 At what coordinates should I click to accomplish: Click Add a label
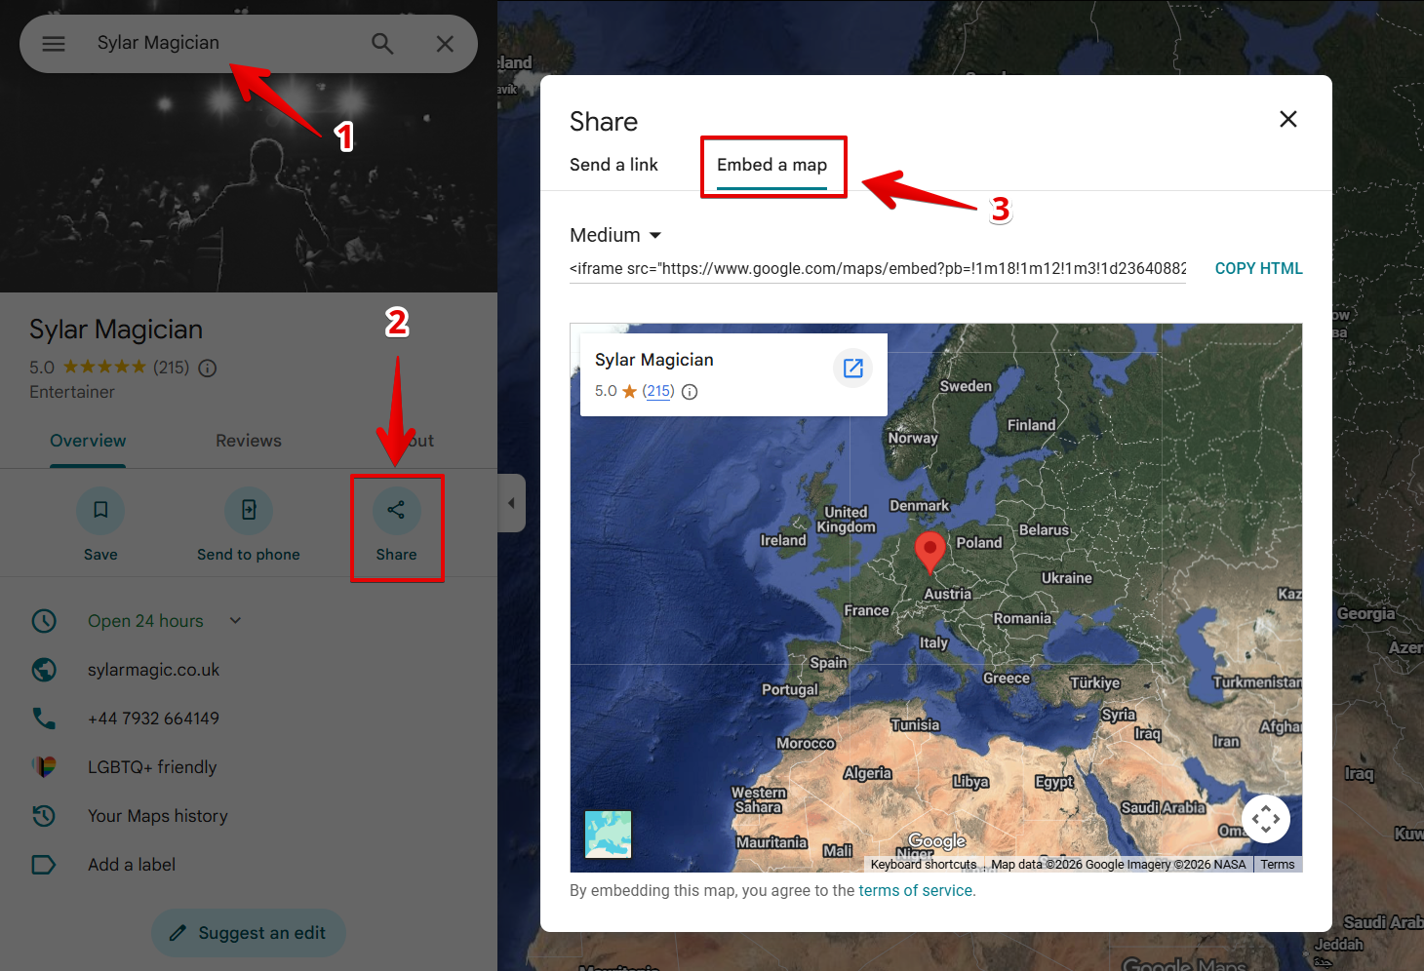tap(132, 865)
